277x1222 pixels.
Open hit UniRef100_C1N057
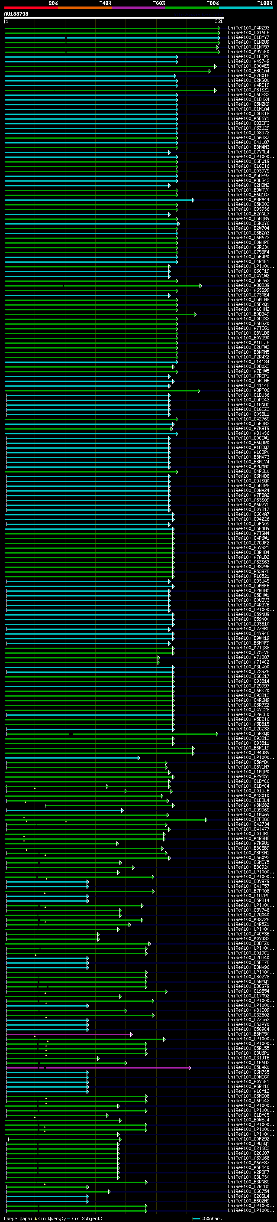[x=248, y=47]
